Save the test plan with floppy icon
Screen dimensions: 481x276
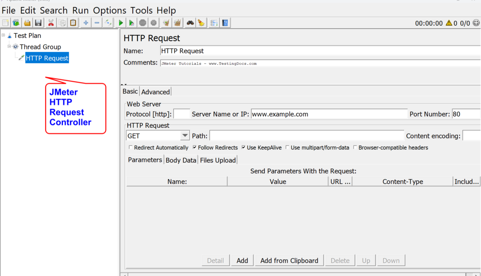(38, 23)
